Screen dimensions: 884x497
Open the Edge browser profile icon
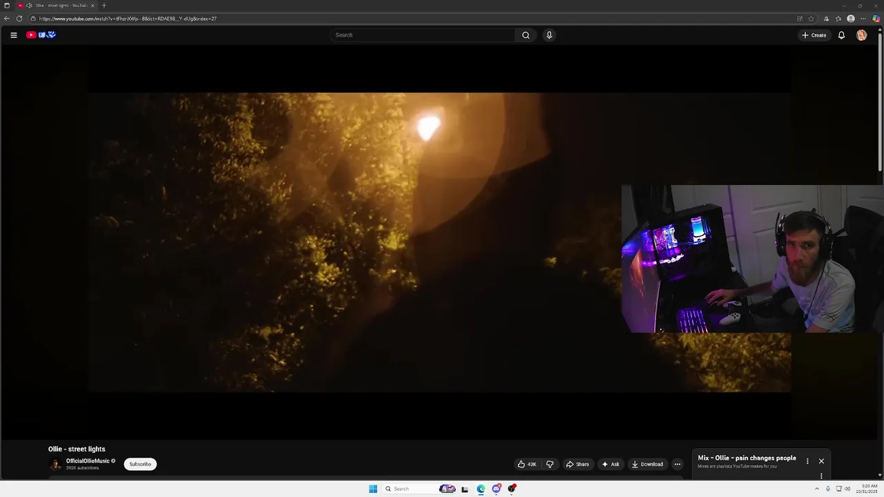[x=851, y=19]
